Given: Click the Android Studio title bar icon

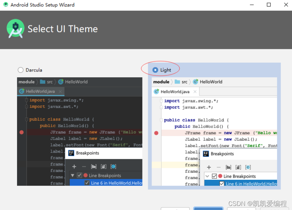Looking at the screenshot, I should point(6,4).
